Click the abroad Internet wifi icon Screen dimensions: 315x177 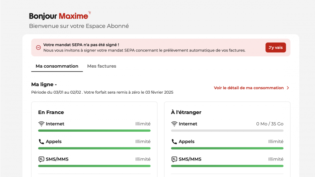point(174,124)
